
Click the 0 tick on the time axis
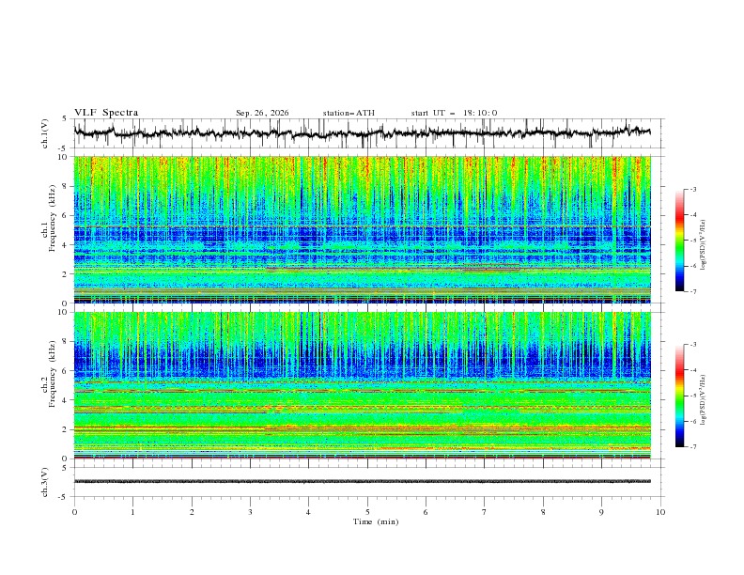click(74, 512)
